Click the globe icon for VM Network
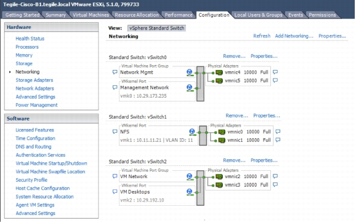Screen dimensions: 356x223 pyautogui.click(x=190, y=176)
